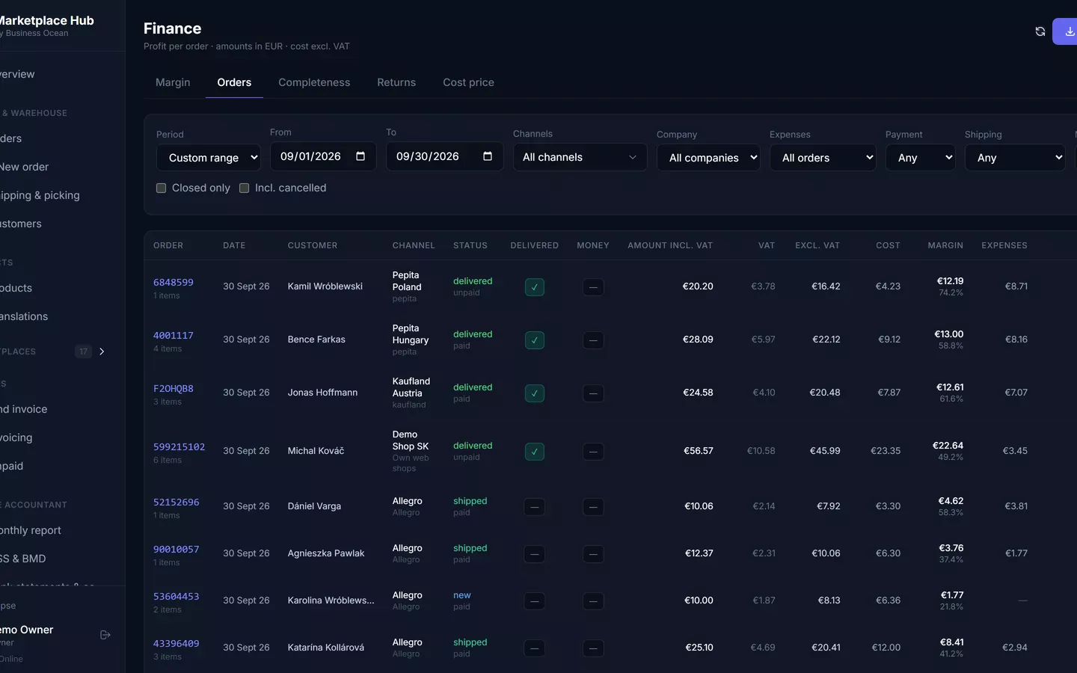Screen dimensions: 1077x673
Task: Open order link 43396409
Action: coord(177,643)
